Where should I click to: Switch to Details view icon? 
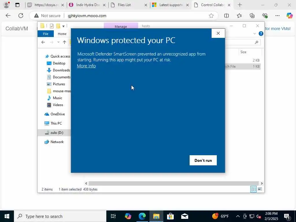coord(253,189)
